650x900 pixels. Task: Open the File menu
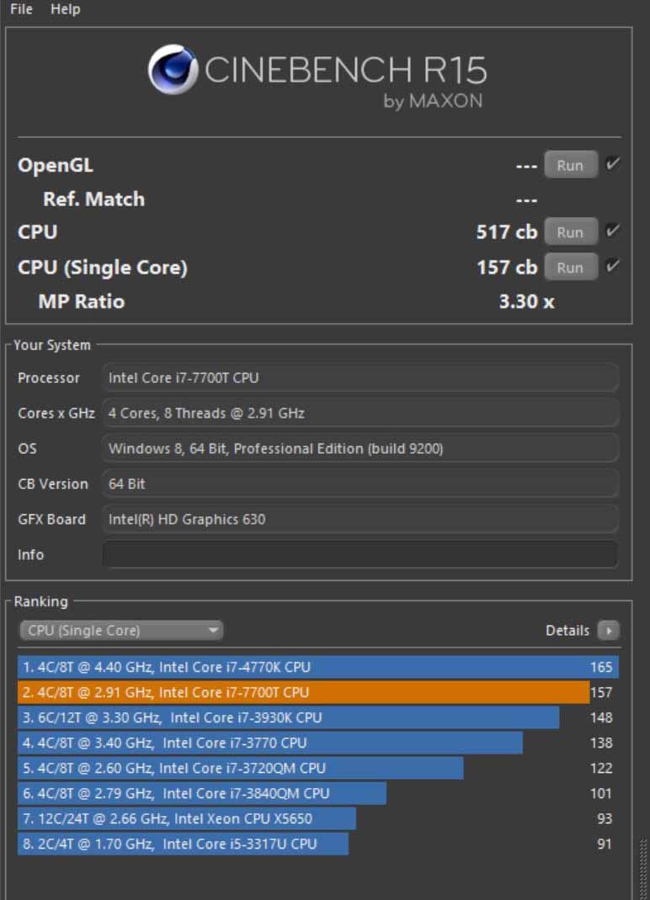pos(21,9)
